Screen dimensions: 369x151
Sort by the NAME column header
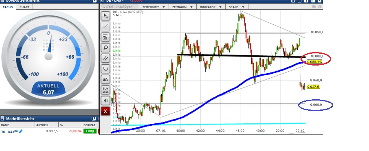[x=18, y=125]
